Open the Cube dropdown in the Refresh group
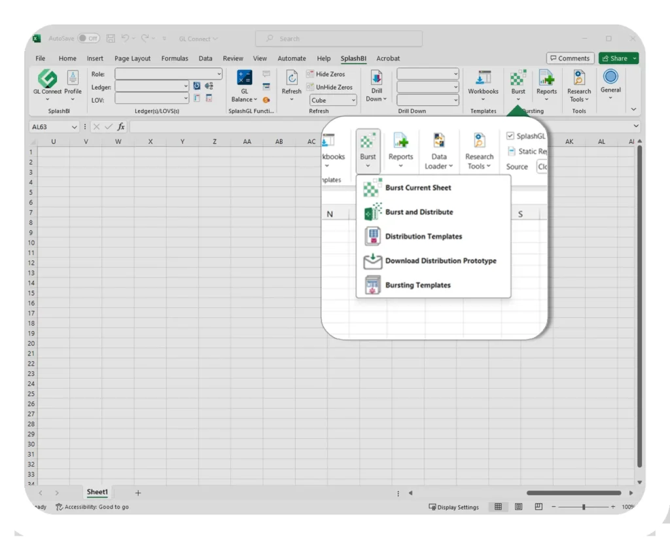 tap(353, 100)
